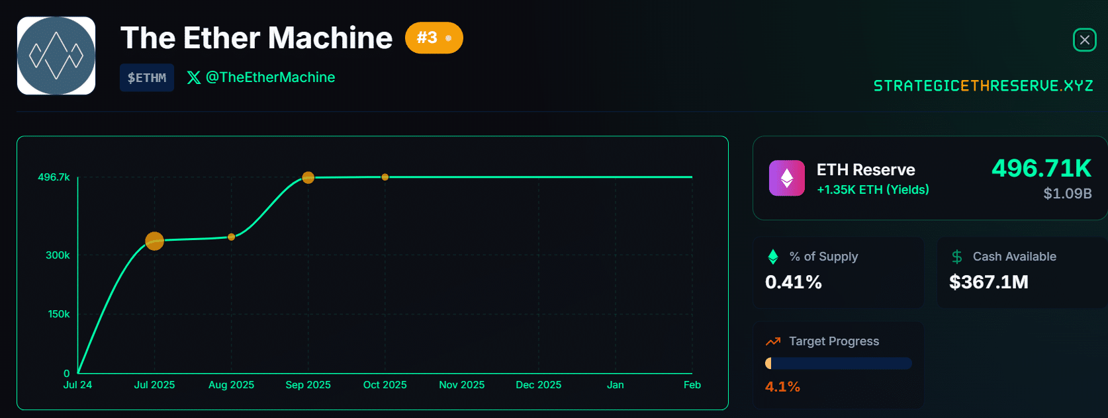The image size is (1108, 418).
Task: Click the #3 rank badge
Action: point(434,38)
